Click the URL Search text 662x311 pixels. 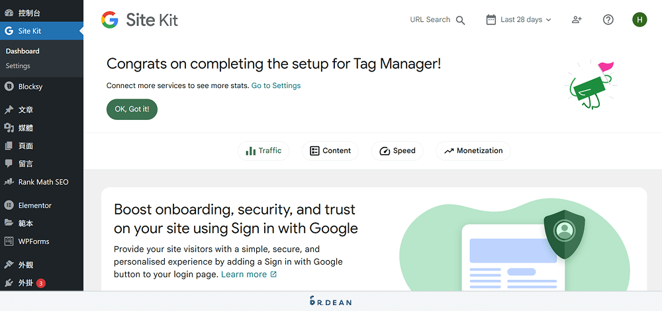[x=430, y=19]
